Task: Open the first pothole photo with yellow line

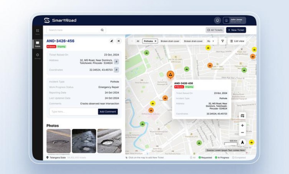Action: [58, 141]
